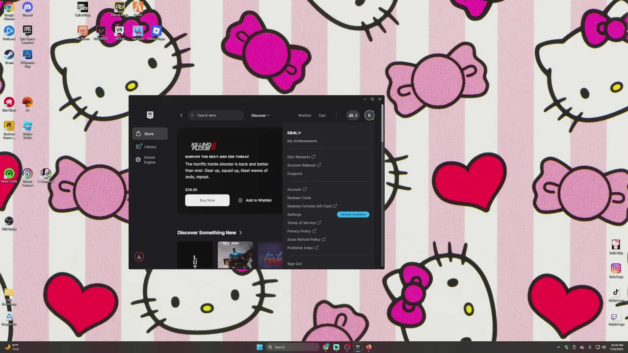Select the Roblox Studio desktop icon
Screen dimensions: 628x353
[27, 130]
